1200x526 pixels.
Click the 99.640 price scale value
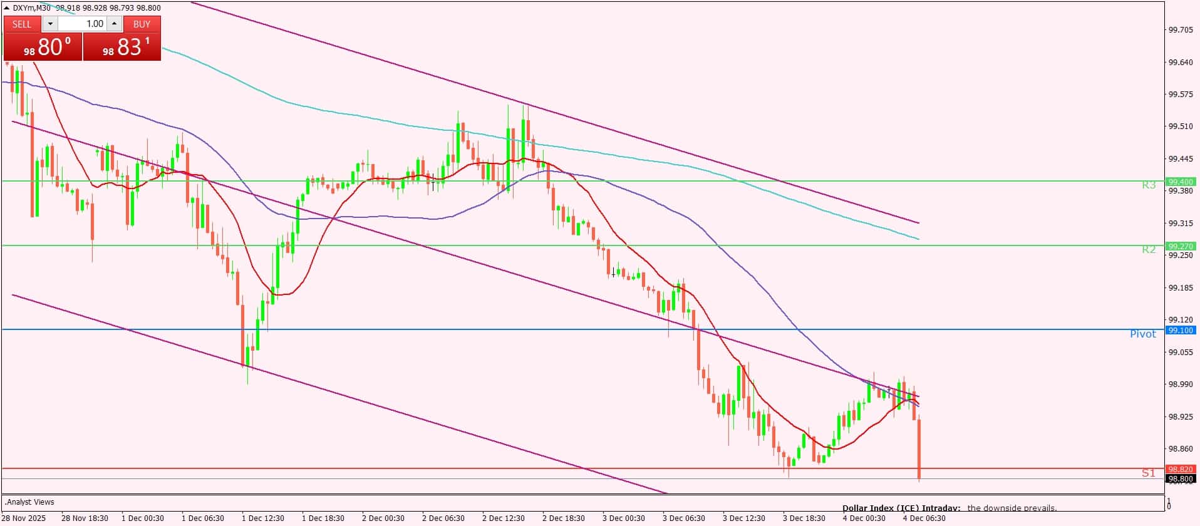click(1180, 62)
